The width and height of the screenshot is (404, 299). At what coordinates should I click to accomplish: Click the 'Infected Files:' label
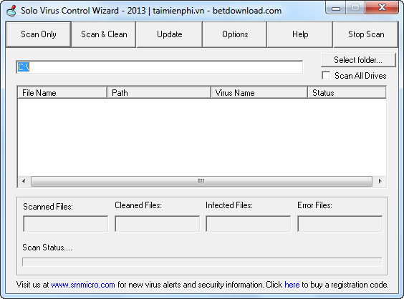pos(229,205)
